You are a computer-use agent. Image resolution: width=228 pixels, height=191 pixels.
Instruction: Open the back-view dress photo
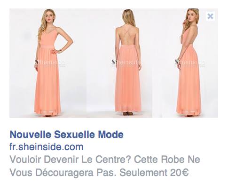click(119, 63)
